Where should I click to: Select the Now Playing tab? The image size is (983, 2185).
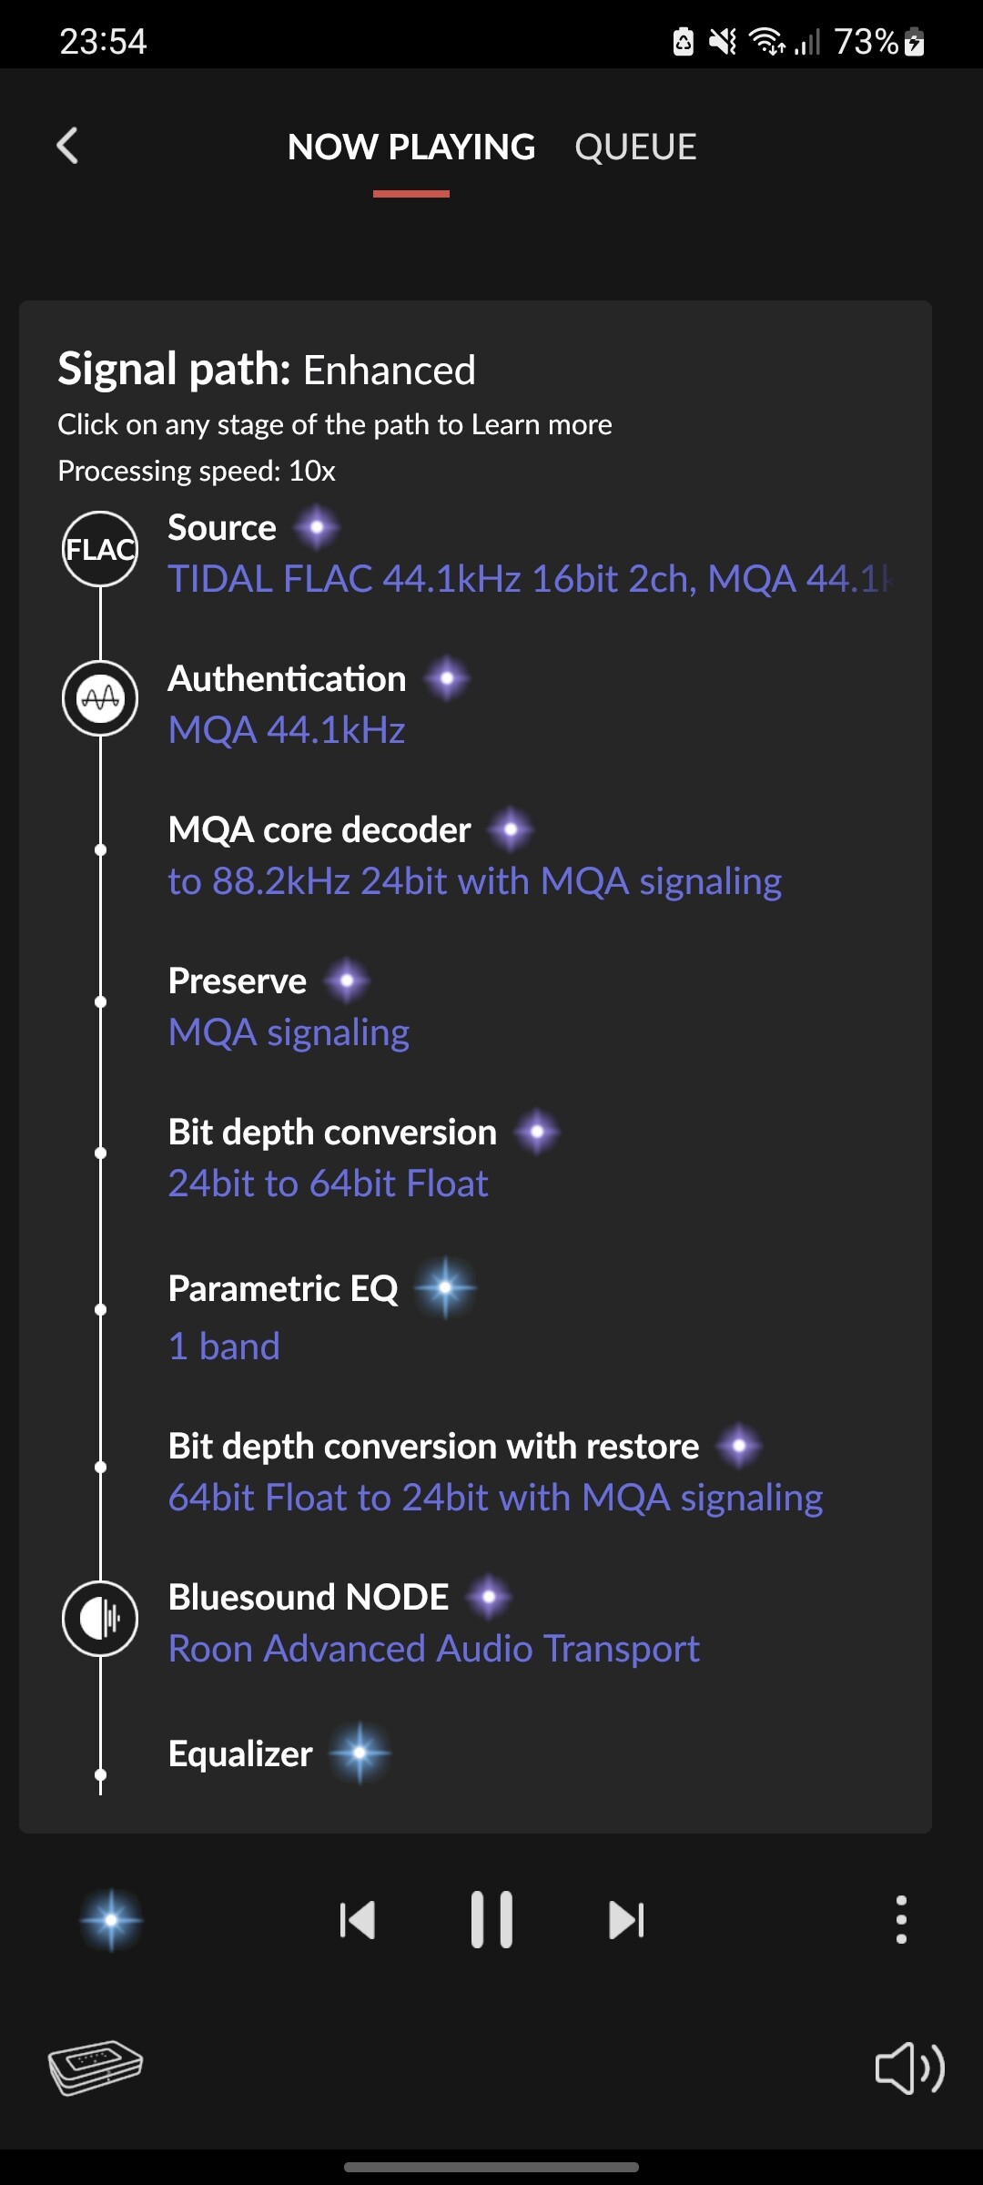(411, 147)
